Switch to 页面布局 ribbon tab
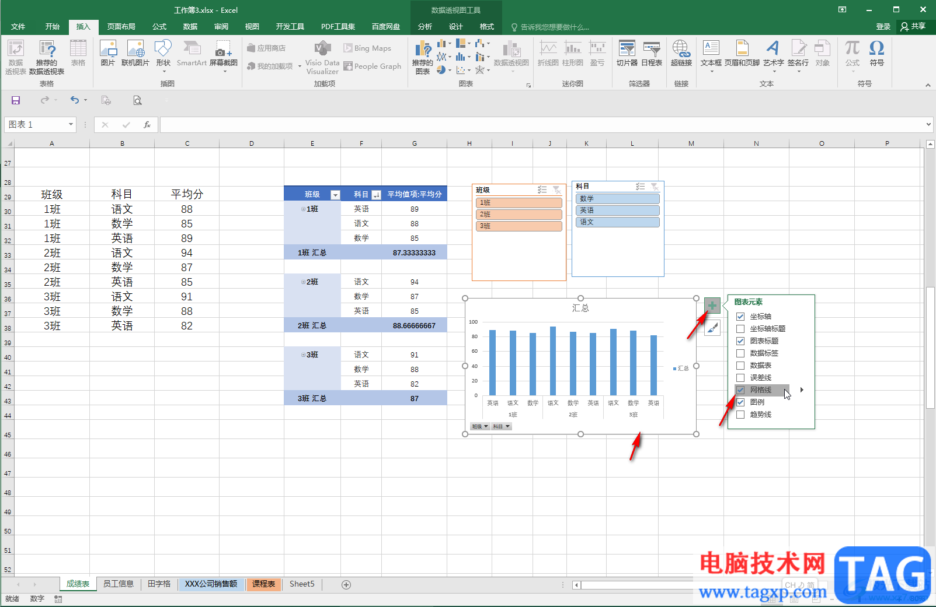Screen dimensions: 936x607 point(121,27)
